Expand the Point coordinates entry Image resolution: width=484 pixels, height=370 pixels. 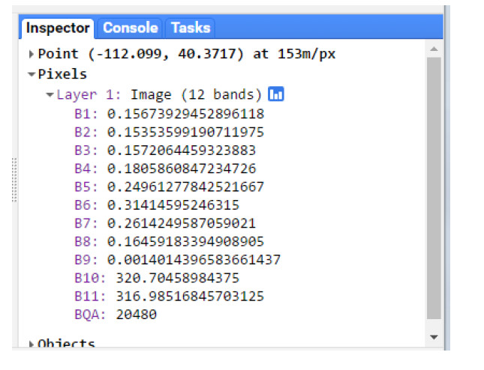coord(32,54)
